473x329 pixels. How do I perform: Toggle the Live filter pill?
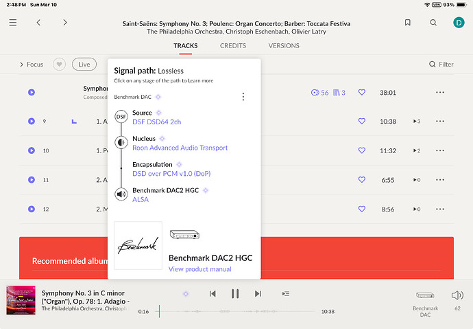[x=84, y=65]
